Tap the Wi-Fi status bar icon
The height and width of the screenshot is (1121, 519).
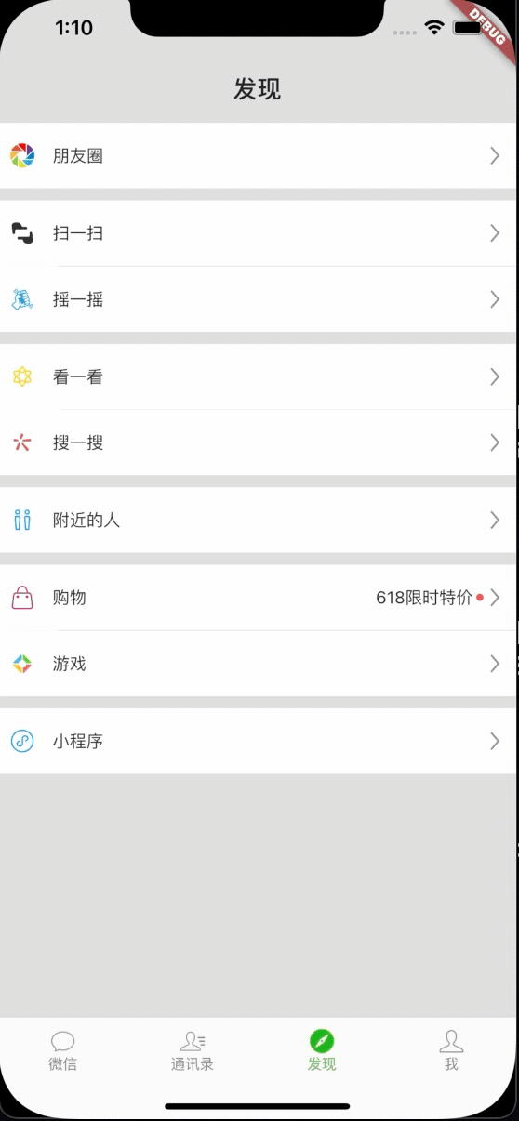pos(433,28)
